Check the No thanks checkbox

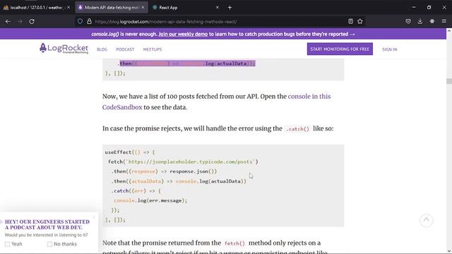coord(49,244)
